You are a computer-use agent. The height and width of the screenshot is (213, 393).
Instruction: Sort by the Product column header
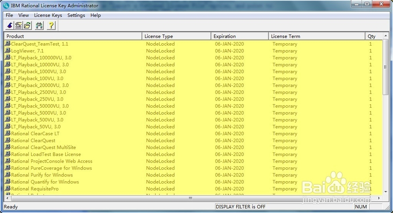tap(73, 36)
